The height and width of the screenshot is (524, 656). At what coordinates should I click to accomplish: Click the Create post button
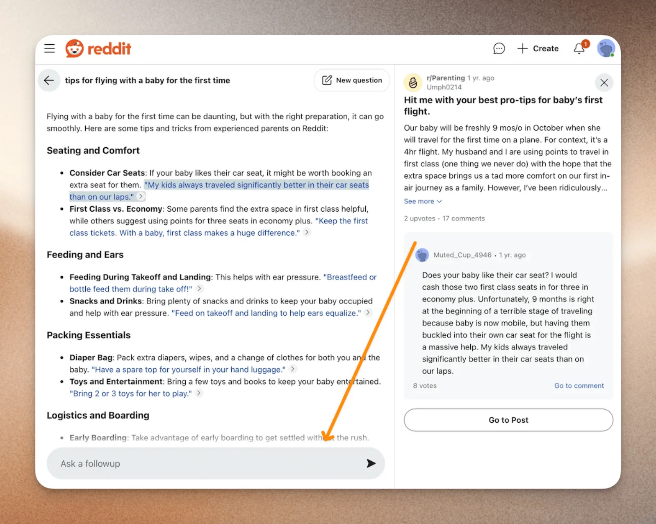pos(538,48)
